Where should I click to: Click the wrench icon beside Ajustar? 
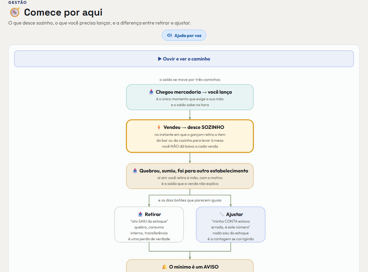tap(222, 214)
